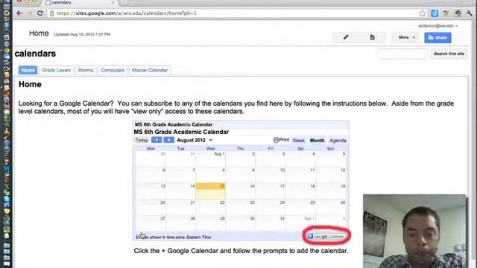
Task: Open the Rooms tab
Action: (86, 70)
